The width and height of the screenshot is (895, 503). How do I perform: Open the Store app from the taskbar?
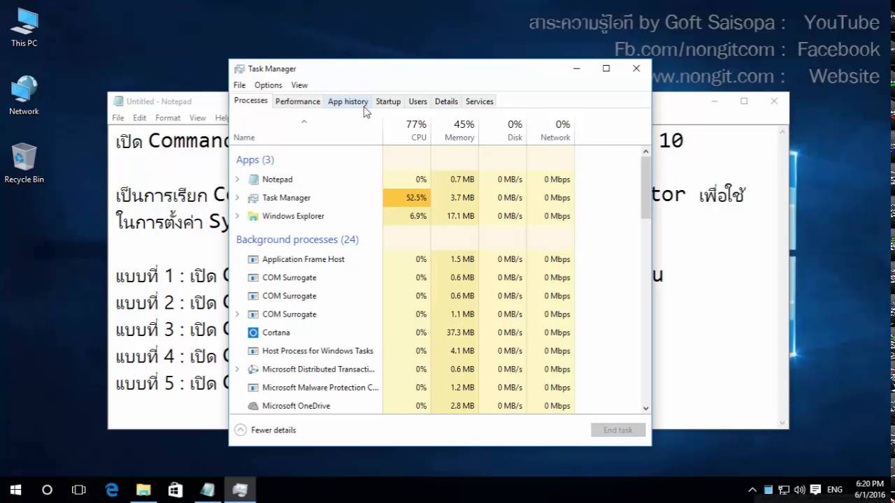pyautogui.click(x=176, y=490)
